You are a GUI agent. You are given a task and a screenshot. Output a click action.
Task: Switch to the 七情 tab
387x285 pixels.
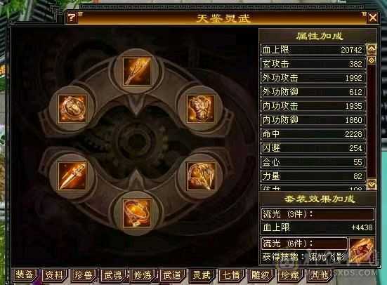coord(231,275)
